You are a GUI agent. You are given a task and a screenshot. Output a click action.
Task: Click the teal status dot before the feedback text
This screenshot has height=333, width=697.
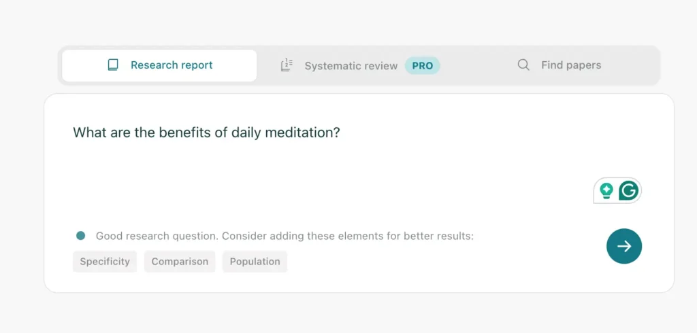tap(80, 236)
